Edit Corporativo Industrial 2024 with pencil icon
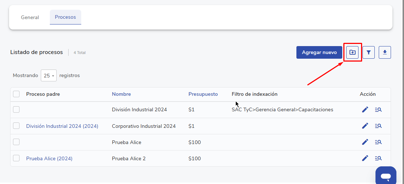This screenshot has height=184, width=404. click(365, 126)
